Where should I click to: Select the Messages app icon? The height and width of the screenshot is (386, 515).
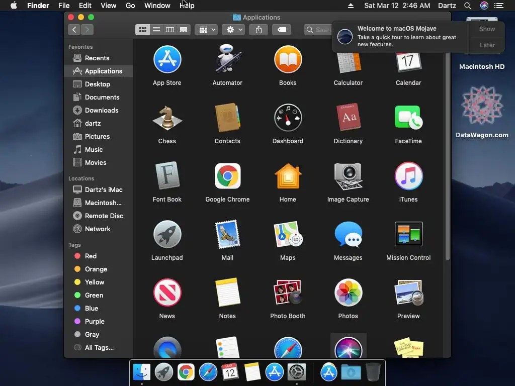click(x=348, y=234)
